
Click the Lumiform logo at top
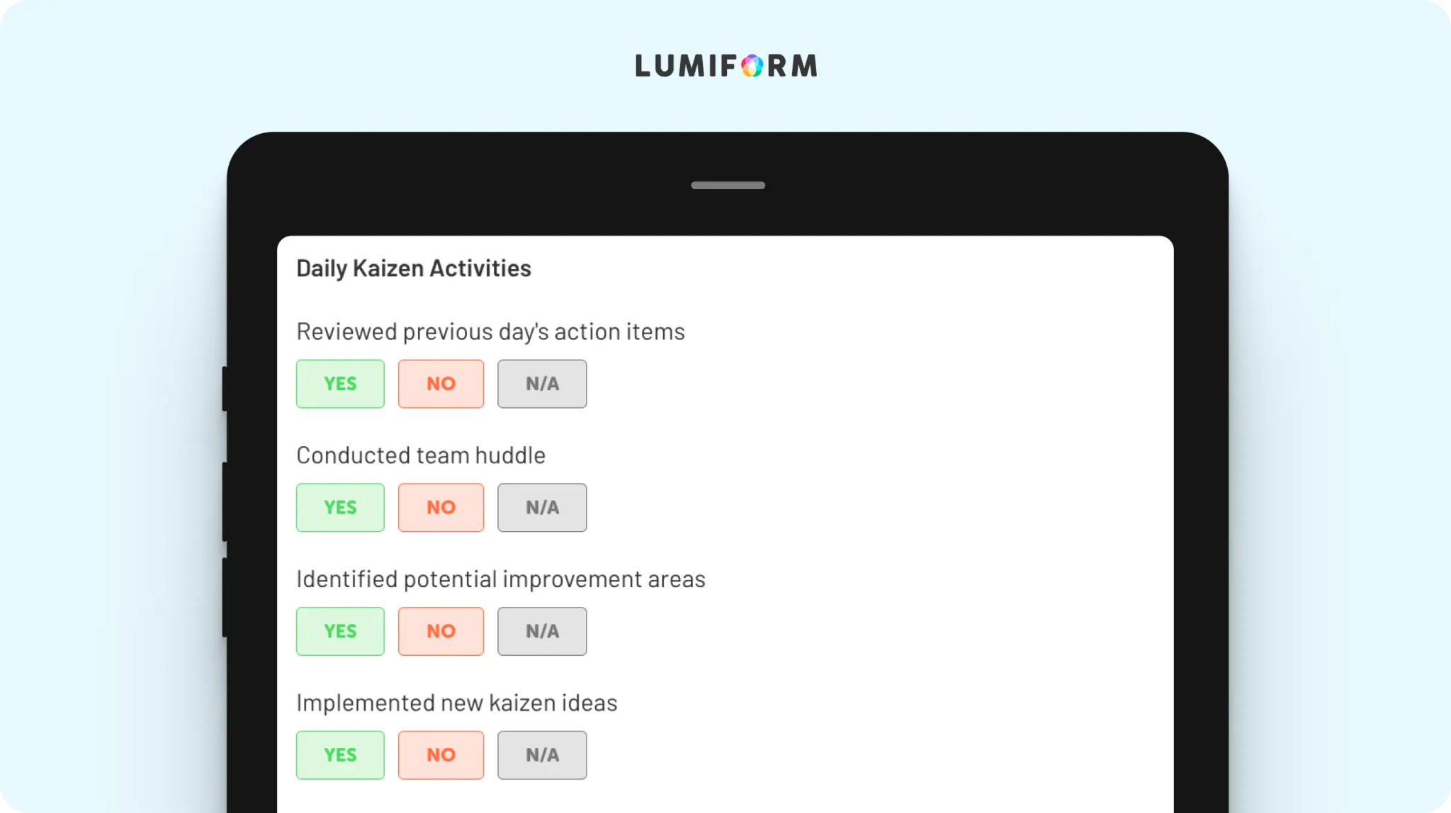tap(725, 66)
